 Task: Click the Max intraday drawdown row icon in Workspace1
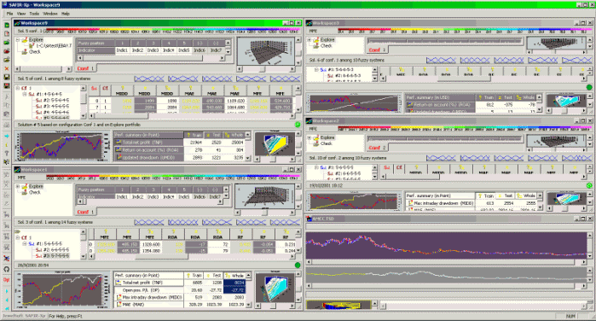pos(119,297)
